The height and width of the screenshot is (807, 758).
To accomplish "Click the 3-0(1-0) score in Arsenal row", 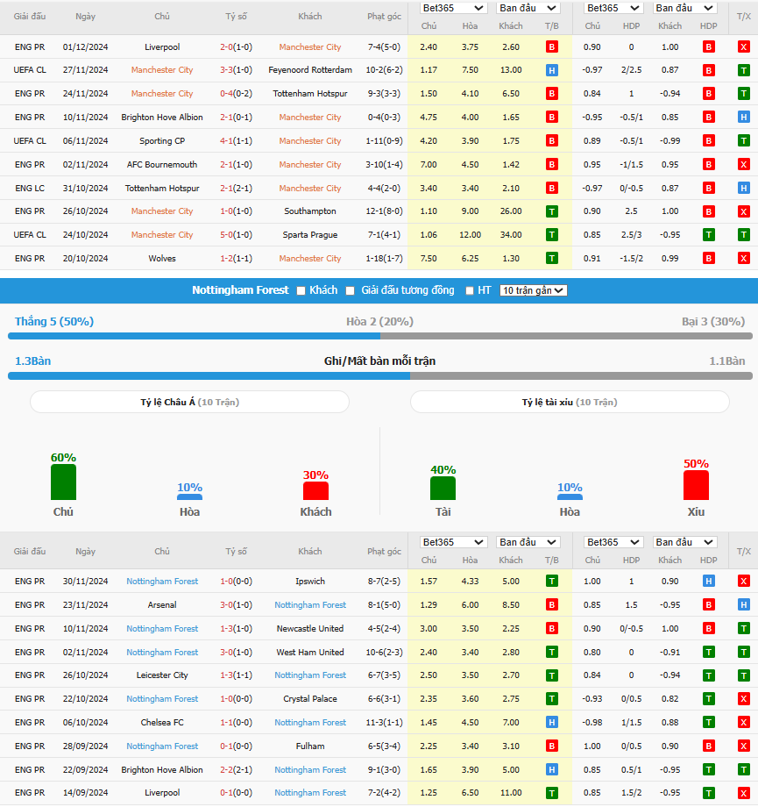I will coord(236,604).
